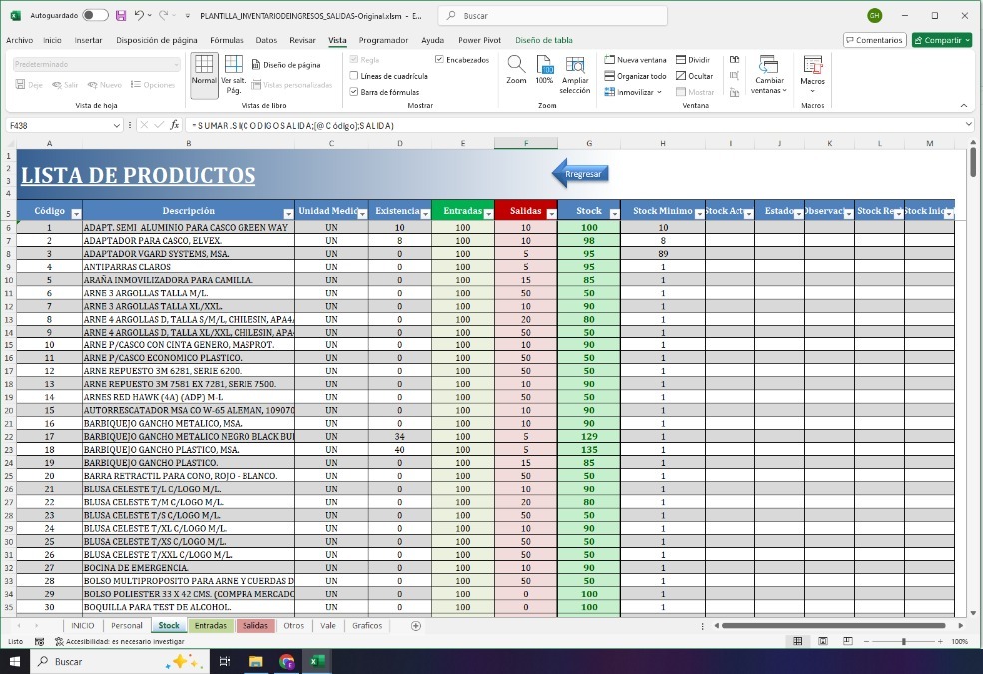
Task: Expand the Name Box dropdown
Action: point(116,126)
